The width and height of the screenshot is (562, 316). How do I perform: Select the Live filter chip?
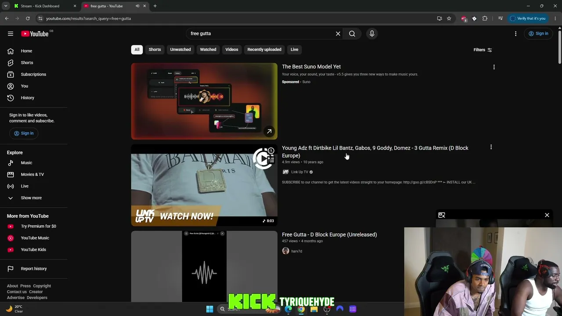click(294, 50)
